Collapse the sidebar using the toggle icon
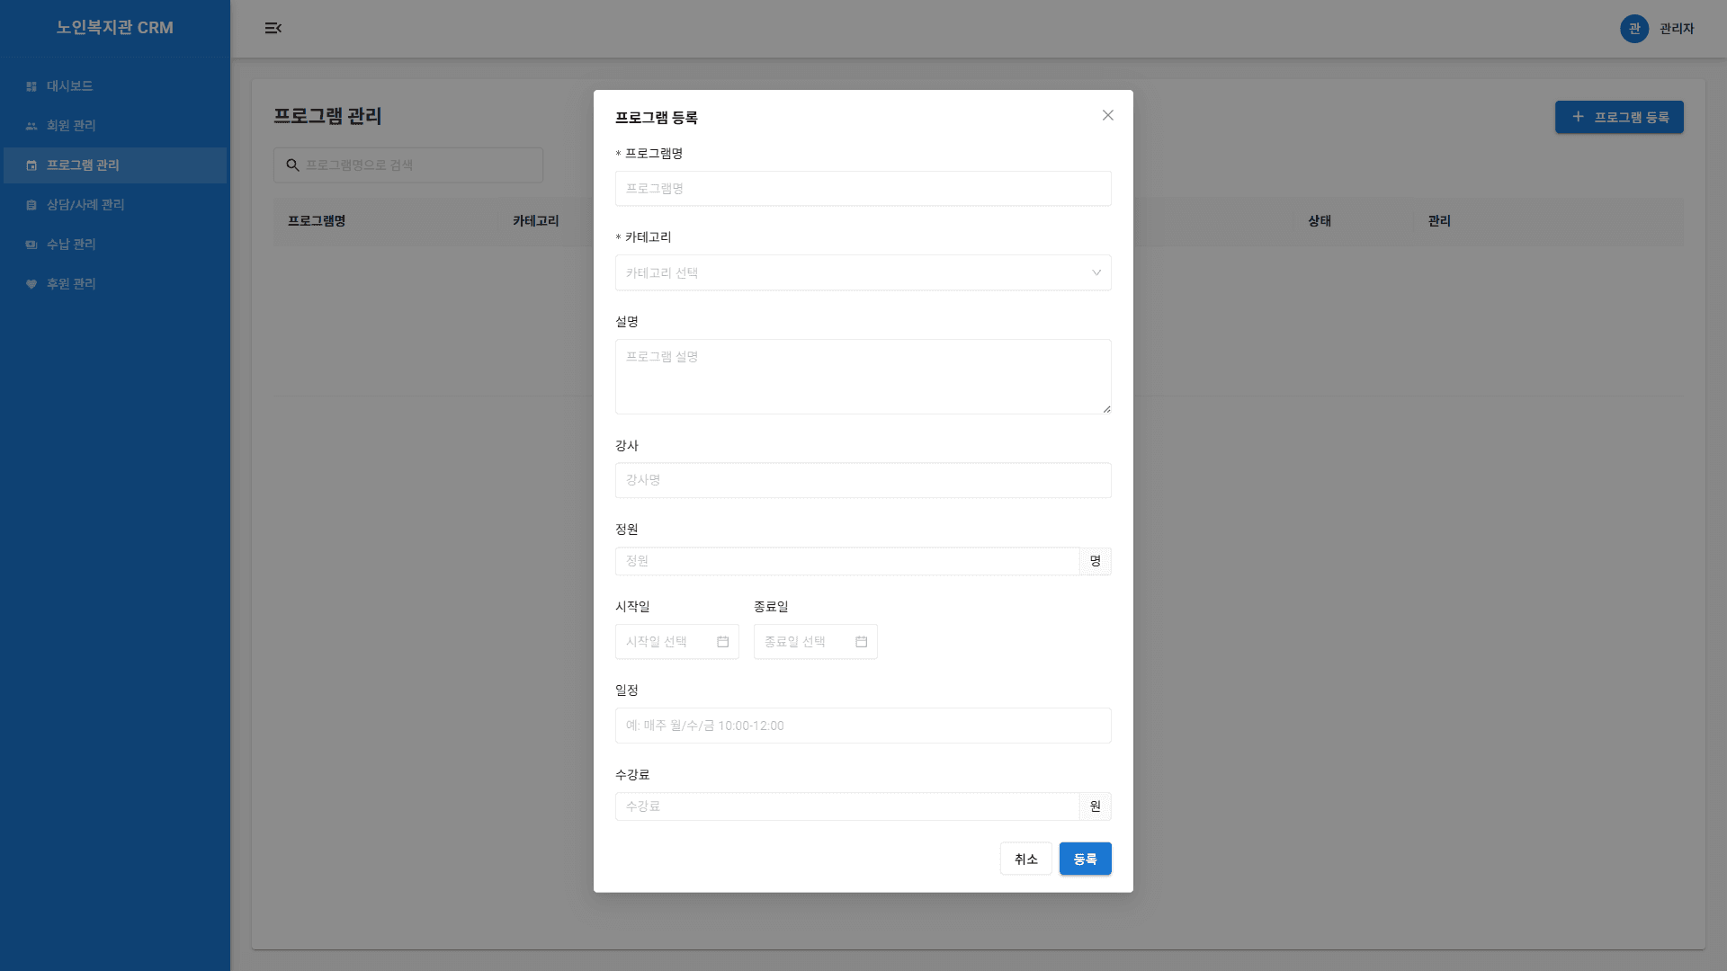1727x971 pixels. tap(273, 28)
